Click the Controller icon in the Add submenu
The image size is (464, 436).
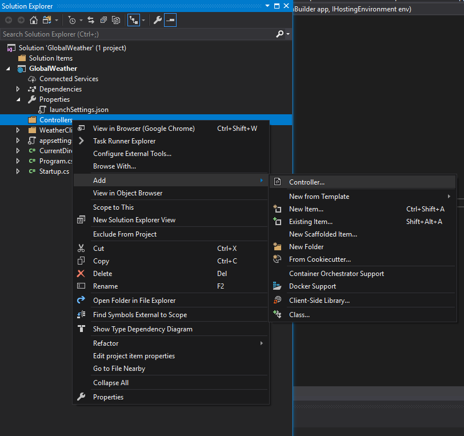click(x=277, y=182)
